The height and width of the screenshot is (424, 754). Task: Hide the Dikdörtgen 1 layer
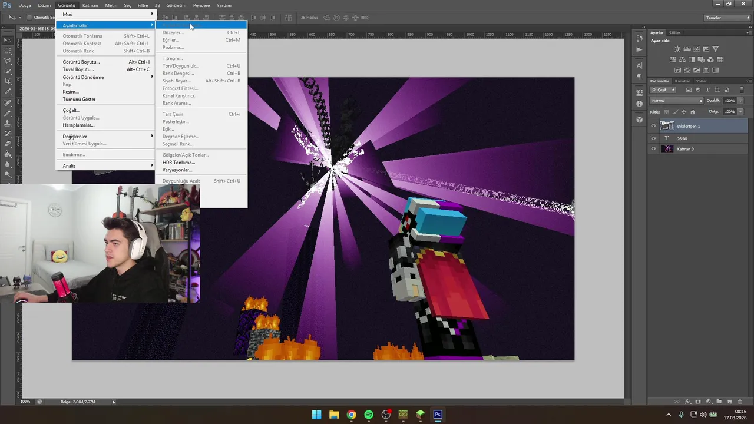pyautogui.click(x=653, y=126)
